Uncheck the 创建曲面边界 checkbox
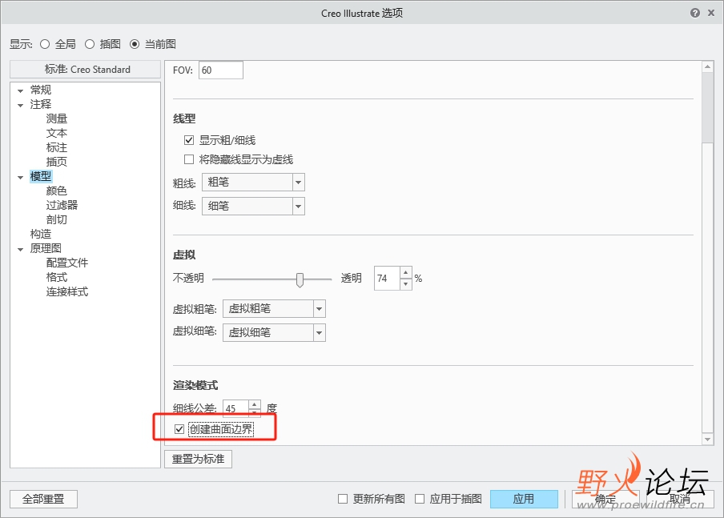 pos(179,429)
